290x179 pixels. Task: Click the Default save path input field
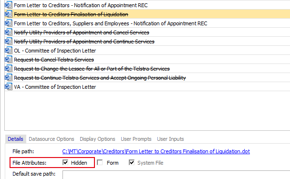pos(176,175)
